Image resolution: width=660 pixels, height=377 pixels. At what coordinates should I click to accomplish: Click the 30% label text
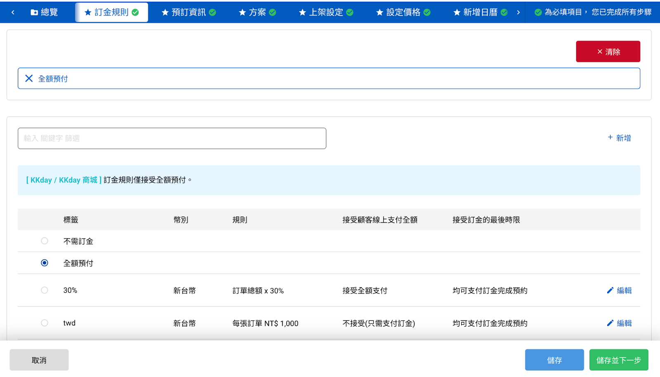(70, 290)
